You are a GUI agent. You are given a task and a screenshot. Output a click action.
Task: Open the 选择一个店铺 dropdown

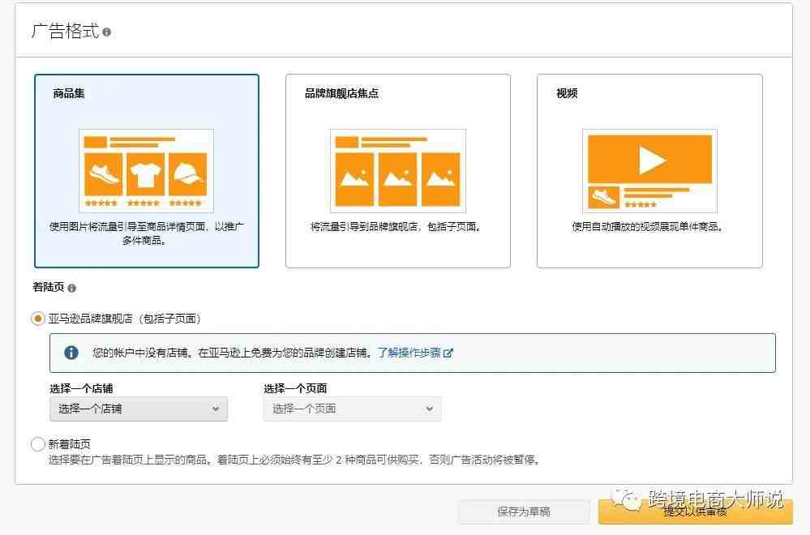139,409
